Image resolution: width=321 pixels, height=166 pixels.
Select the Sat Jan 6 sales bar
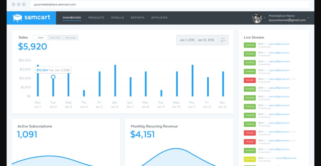[x=115, y=80]
